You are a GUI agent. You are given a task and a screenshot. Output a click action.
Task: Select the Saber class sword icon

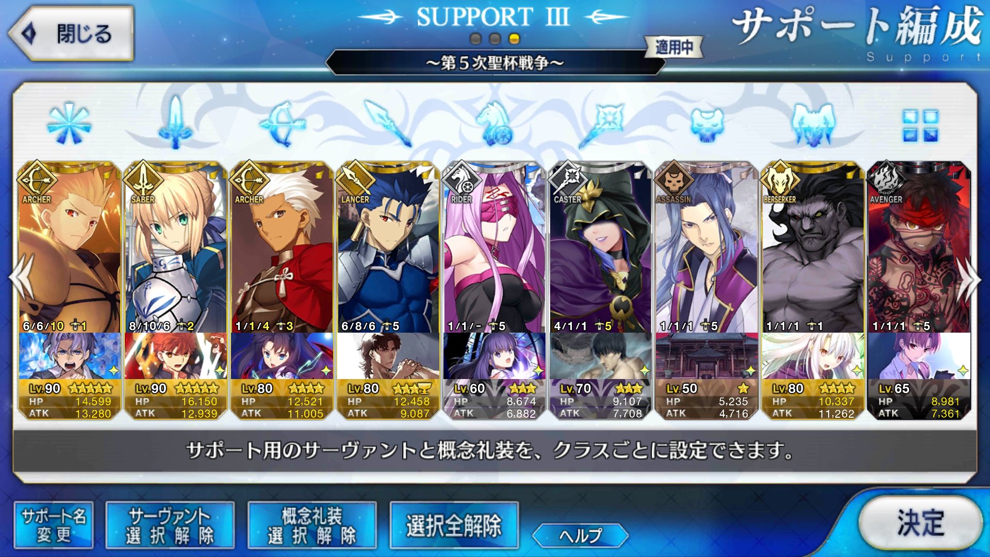(x=175, y=123)
